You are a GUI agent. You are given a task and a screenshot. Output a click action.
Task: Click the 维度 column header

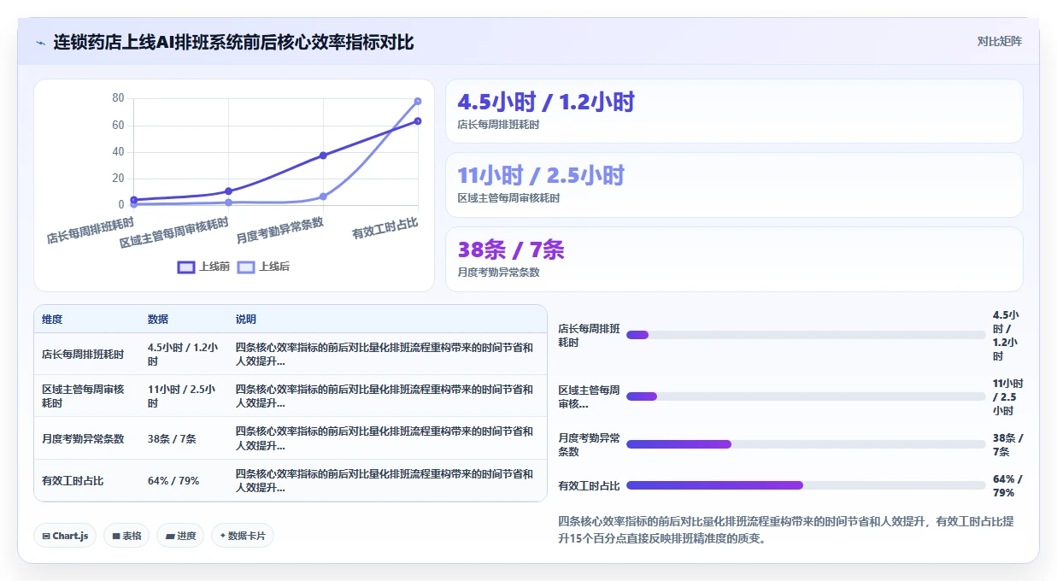coord(52,320)
